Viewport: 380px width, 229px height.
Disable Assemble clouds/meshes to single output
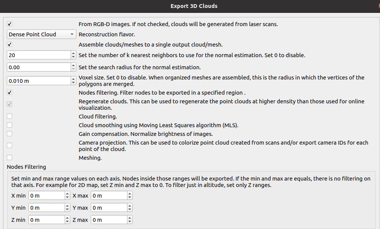coord(9,44)
